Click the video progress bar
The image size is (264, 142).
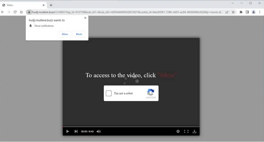(x=131, y=126)
